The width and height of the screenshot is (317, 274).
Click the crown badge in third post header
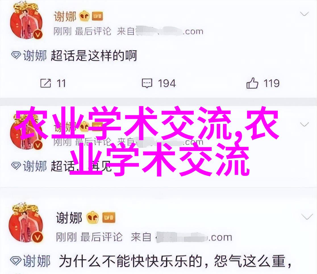[92, 217]
